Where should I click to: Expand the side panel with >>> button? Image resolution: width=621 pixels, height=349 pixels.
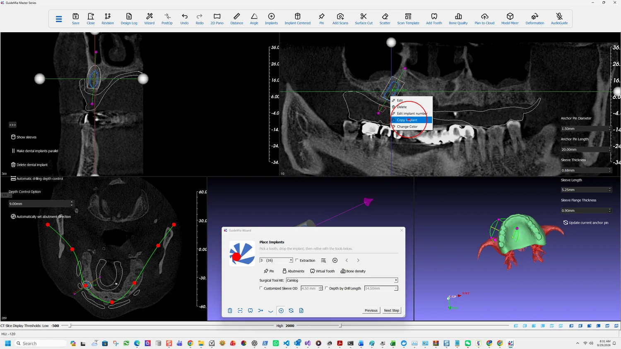(12, 124)
